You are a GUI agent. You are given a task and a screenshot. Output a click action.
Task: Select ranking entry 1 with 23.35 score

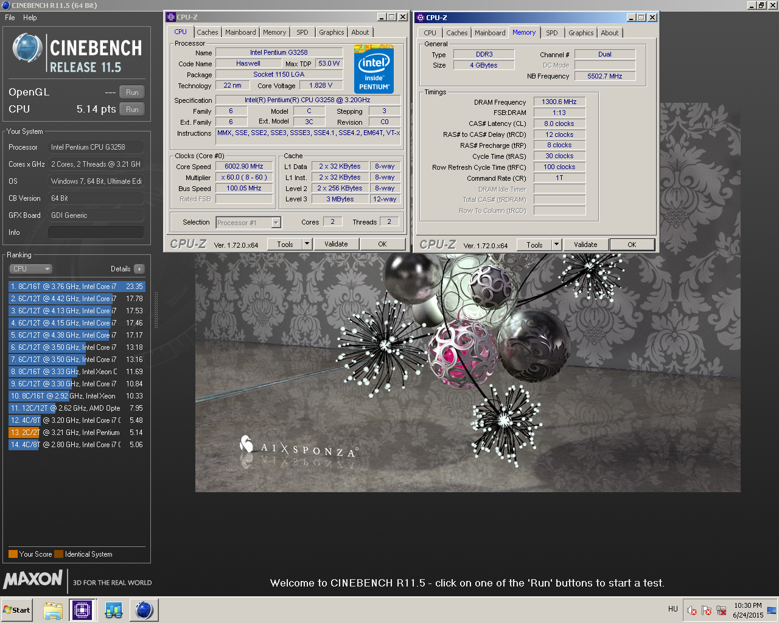point(77,287)
